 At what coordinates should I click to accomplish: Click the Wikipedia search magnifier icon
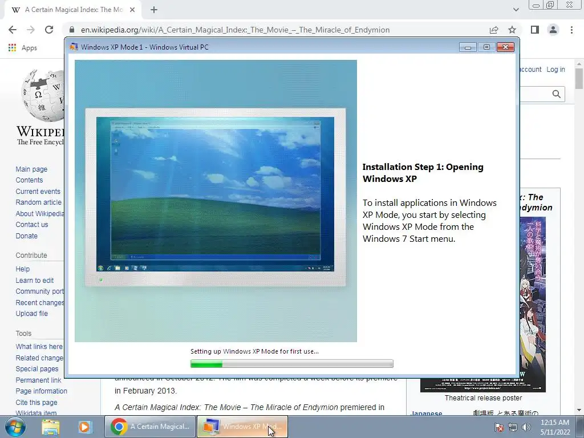[557, 94]
